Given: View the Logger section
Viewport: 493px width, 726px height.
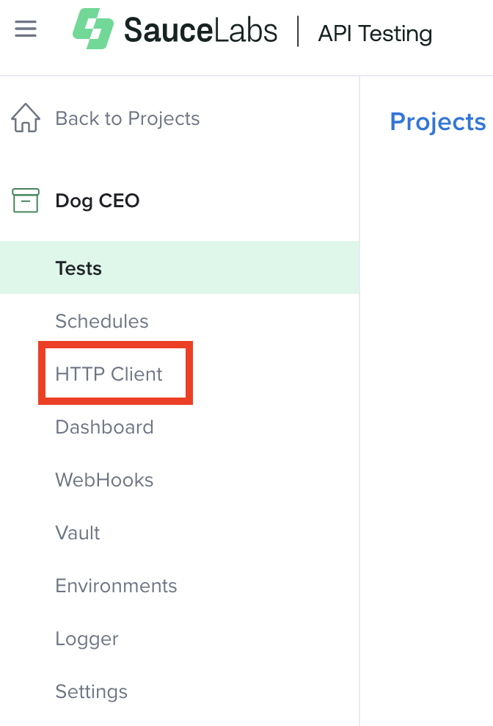Looking at the screenshot, I should [x=87, y=639].
